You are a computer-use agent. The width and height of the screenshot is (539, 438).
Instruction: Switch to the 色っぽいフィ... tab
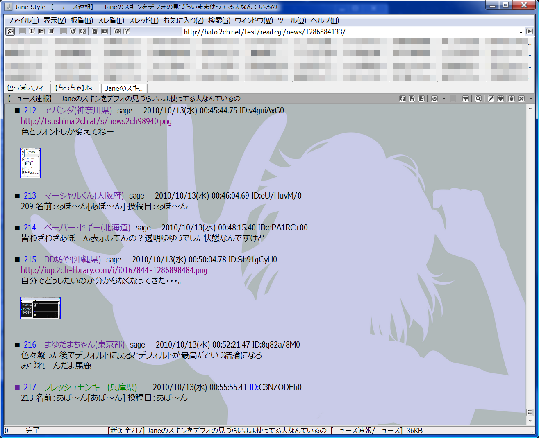tap(27, 88)
